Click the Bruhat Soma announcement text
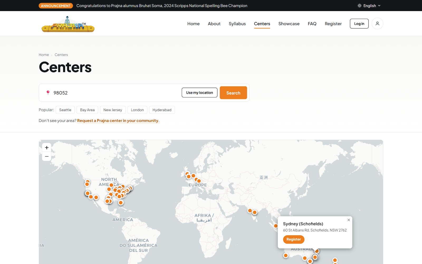Image resolution: width=422 pixels, height=264 pixels. pyautogui.click(x=162, y=6)
